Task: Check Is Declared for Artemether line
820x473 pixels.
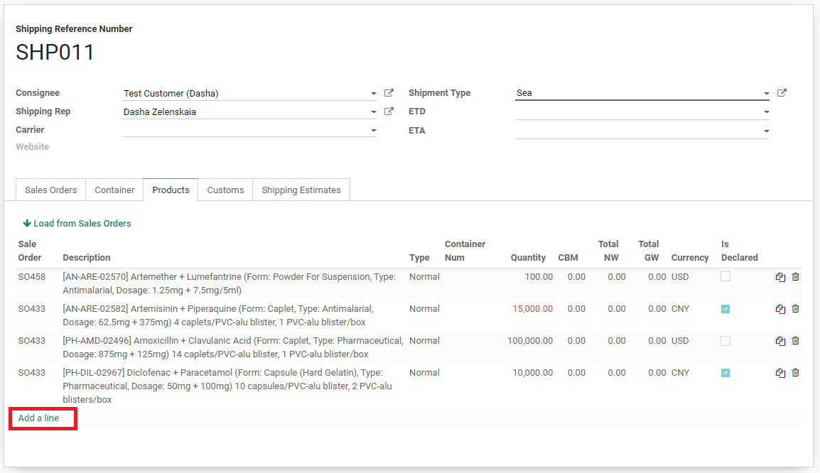Action: [725, 276]
